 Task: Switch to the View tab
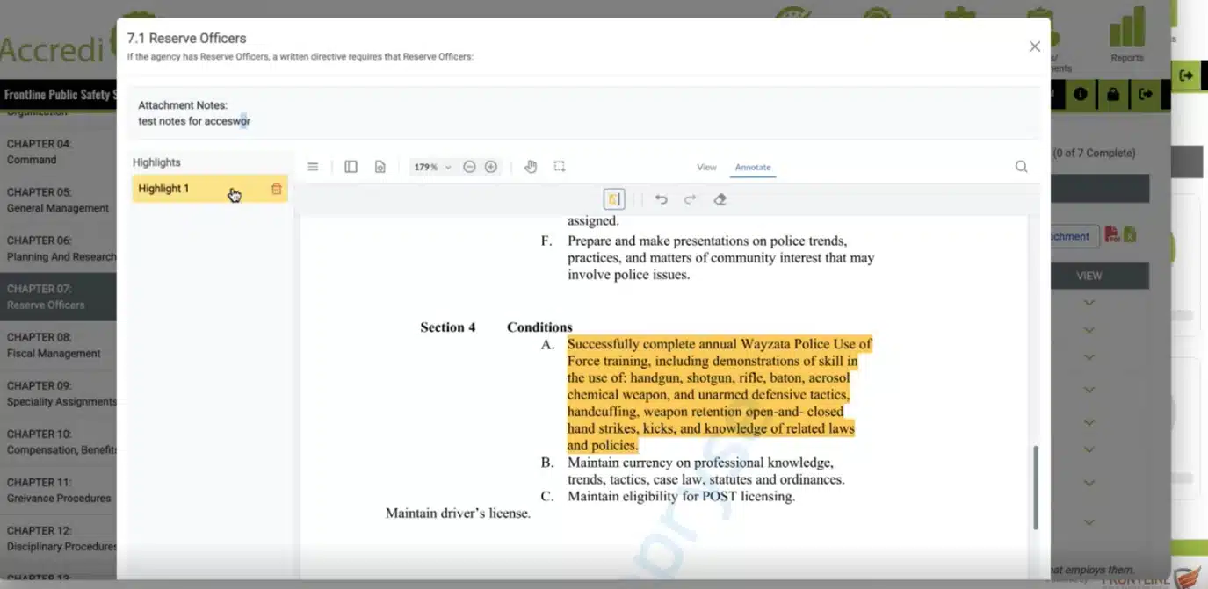(706, 167)
